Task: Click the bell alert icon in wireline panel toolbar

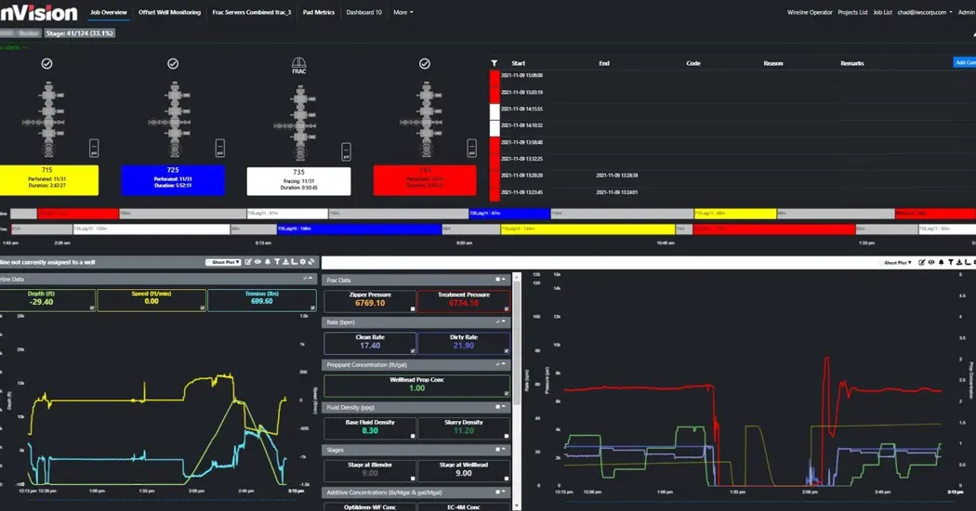Action: [x=269, y=262]
